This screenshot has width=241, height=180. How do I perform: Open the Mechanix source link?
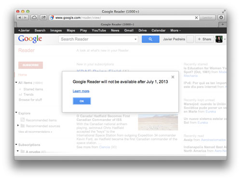[191, 76]
